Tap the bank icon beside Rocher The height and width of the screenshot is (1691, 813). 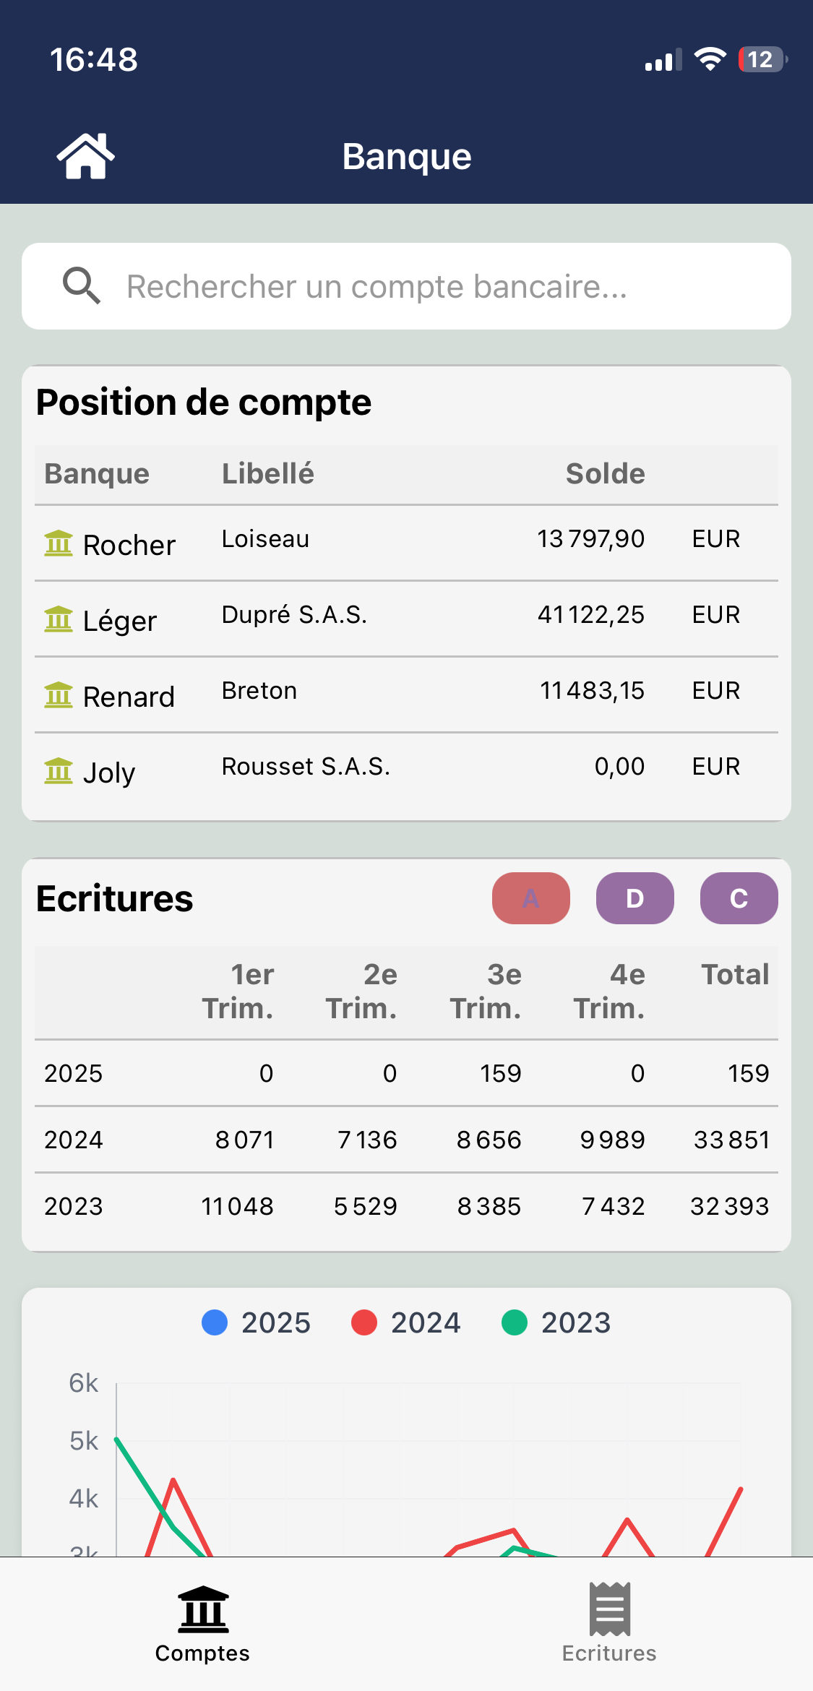coord(59,543)
